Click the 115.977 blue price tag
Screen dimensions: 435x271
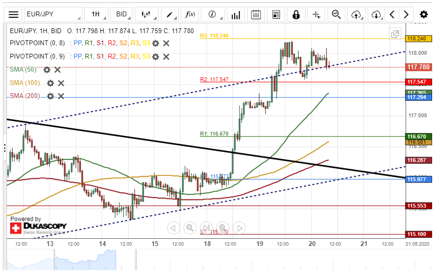pos(419,179)
